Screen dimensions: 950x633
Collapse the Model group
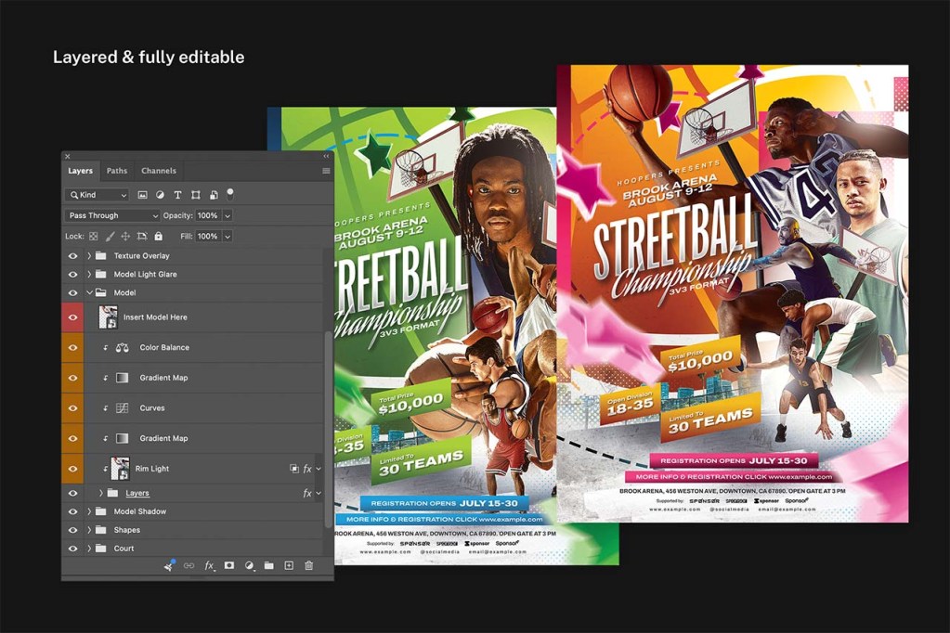[90, 293]
